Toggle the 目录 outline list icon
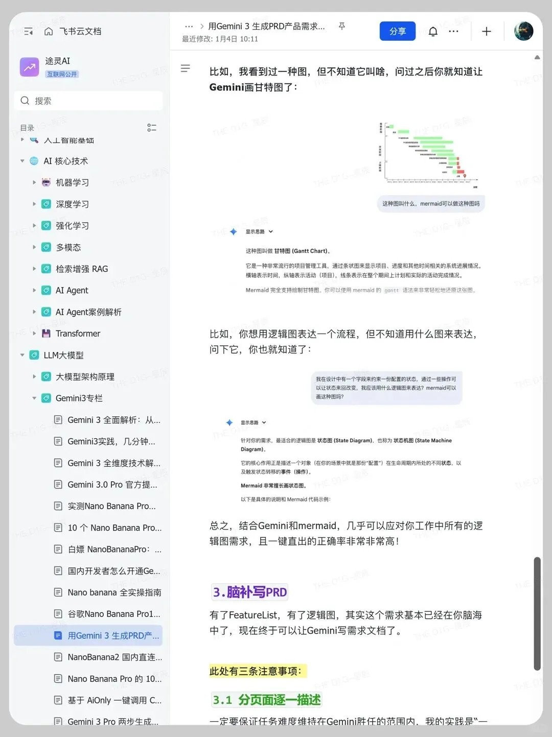 [x=152, y=128]
